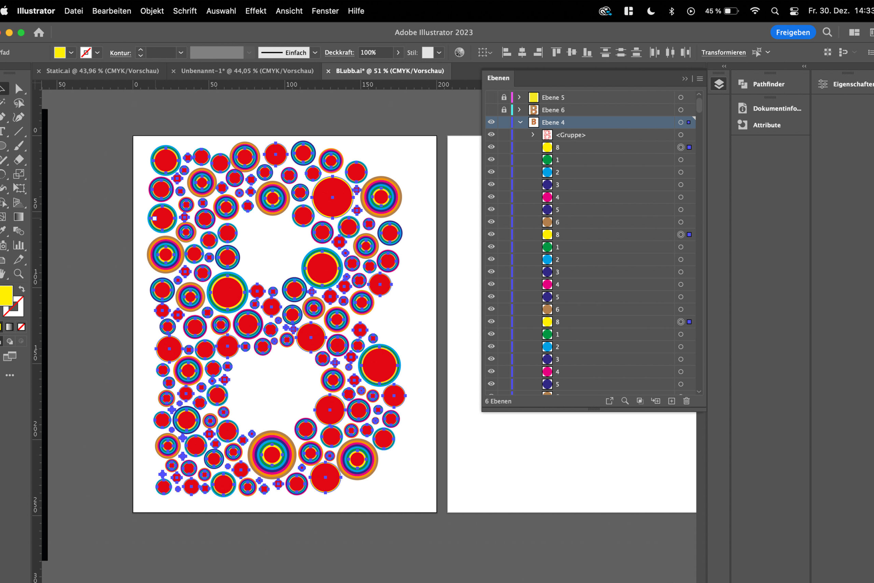The image size is (874, 583).
Task: Click horizontal align center icon
Action: (x=522, y=52)
